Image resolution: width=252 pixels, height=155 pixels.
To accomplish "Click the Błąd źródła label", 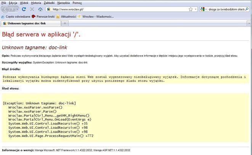I will point(11,69).
